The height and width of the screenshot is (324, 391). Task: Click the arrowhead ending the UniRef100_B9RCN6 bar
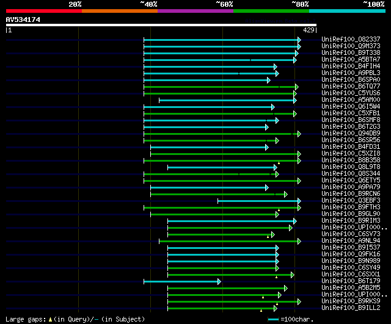286,194
